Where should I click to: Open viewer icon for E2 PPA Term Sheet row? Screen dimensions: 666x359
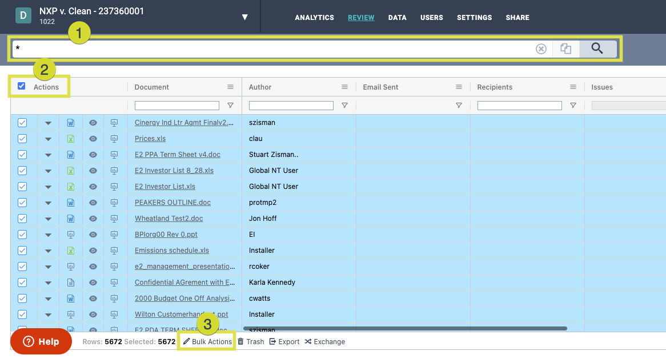pos(93,155)
